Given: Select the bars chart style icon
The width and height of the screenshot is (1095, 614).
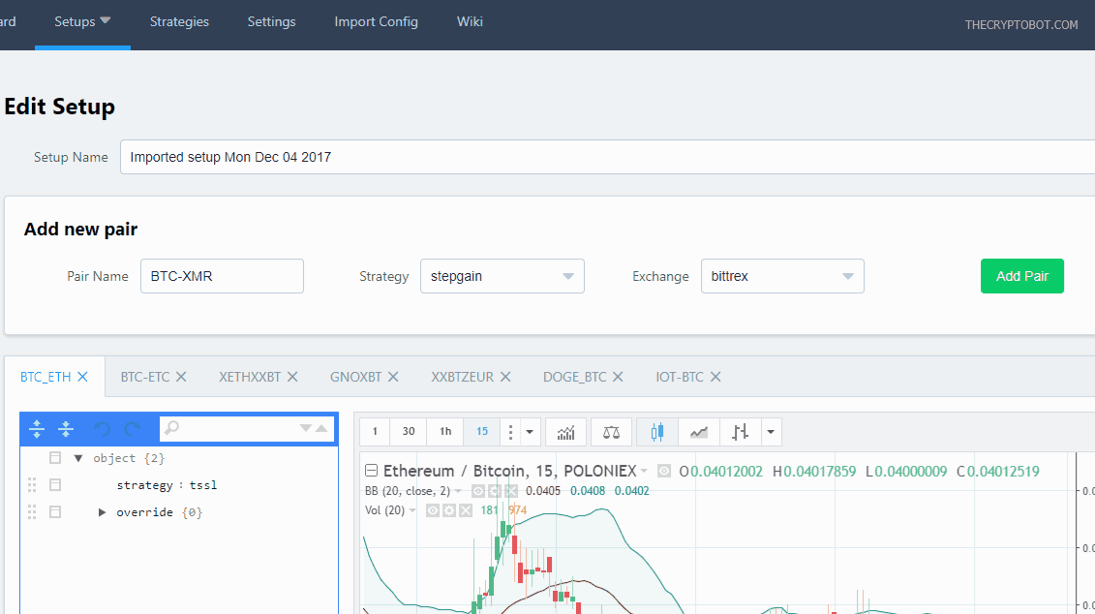Looking at the screenshot, I should (x=741, y=432).
